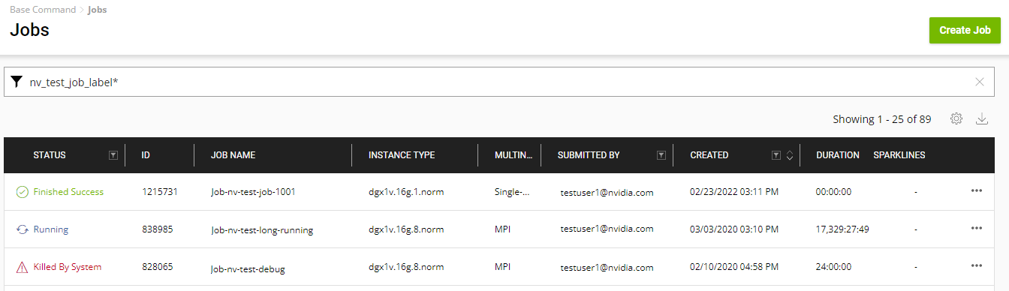
Task: Click created date 03/03/2020 03:10 PM
Action: [x=734, y=229]
